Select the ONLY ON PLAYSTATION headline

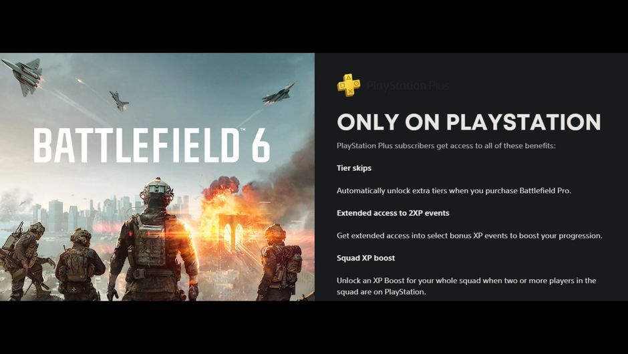click(x=468, y=122)
